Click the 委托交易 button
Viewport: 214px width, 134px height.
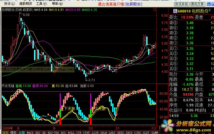tap(197, 4)
